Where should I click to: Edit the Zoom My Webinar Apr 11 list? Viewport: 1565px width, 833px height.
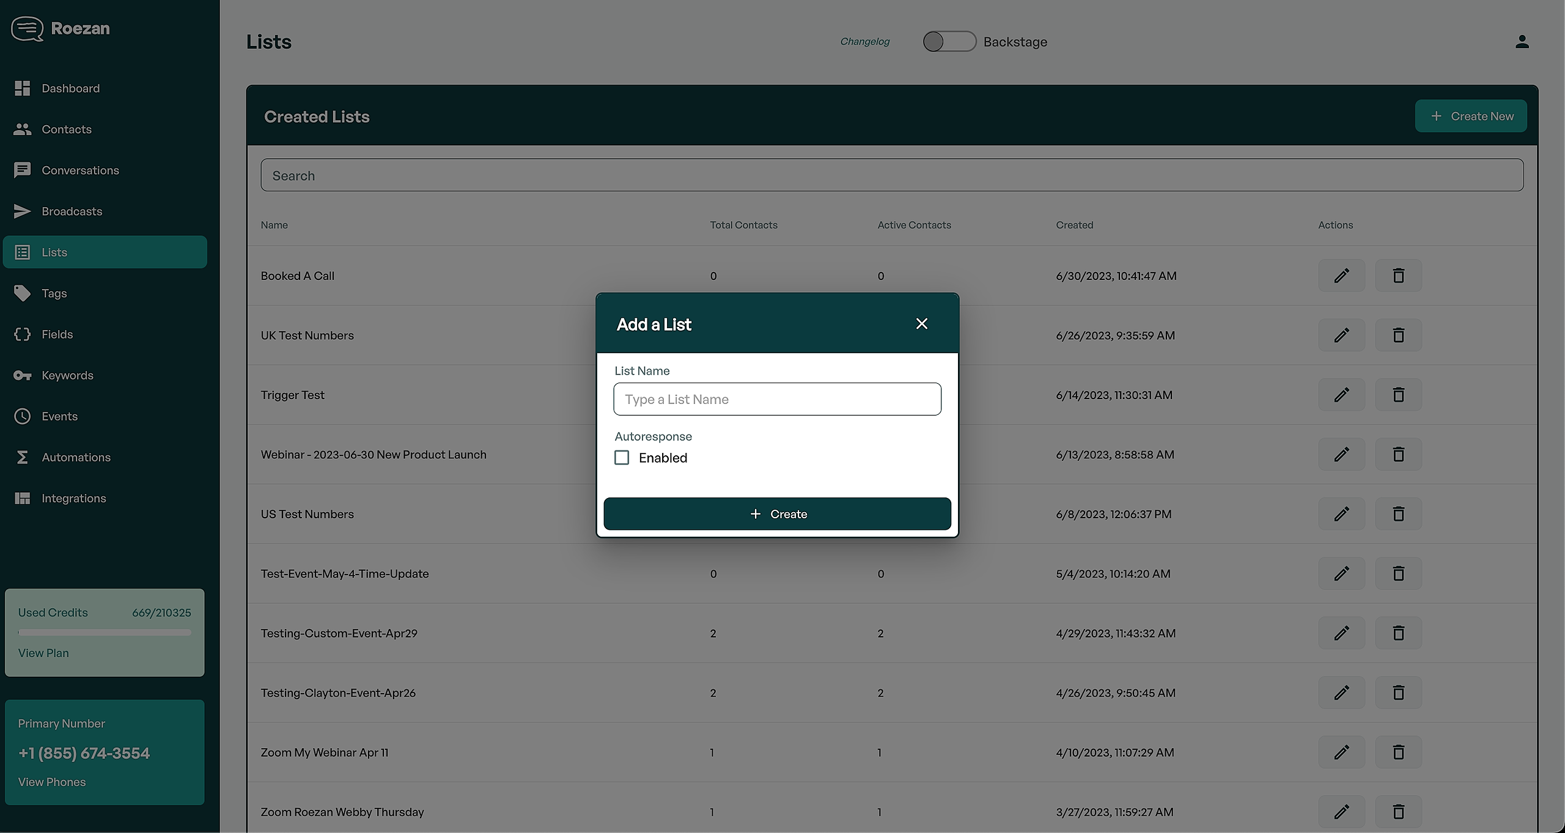pos(1341,752)
